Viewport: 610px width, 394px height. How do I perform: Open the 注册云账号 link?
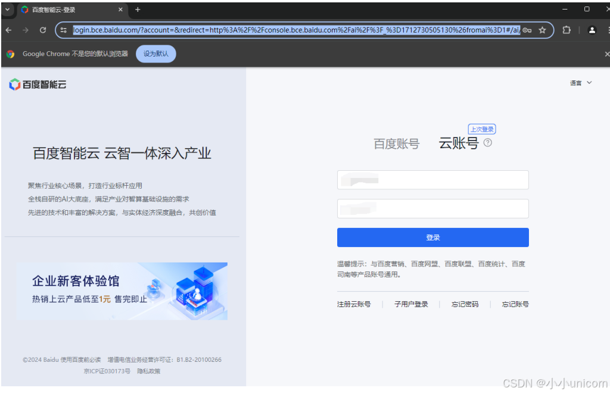pos(354,304)
